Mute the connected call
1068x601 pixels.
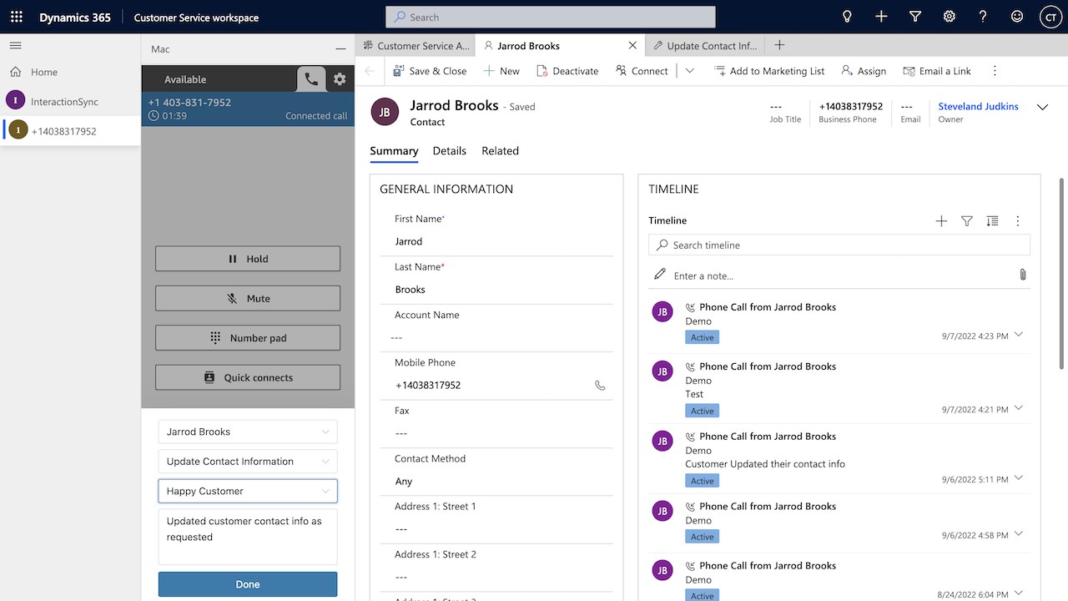(x=248, y=298)
